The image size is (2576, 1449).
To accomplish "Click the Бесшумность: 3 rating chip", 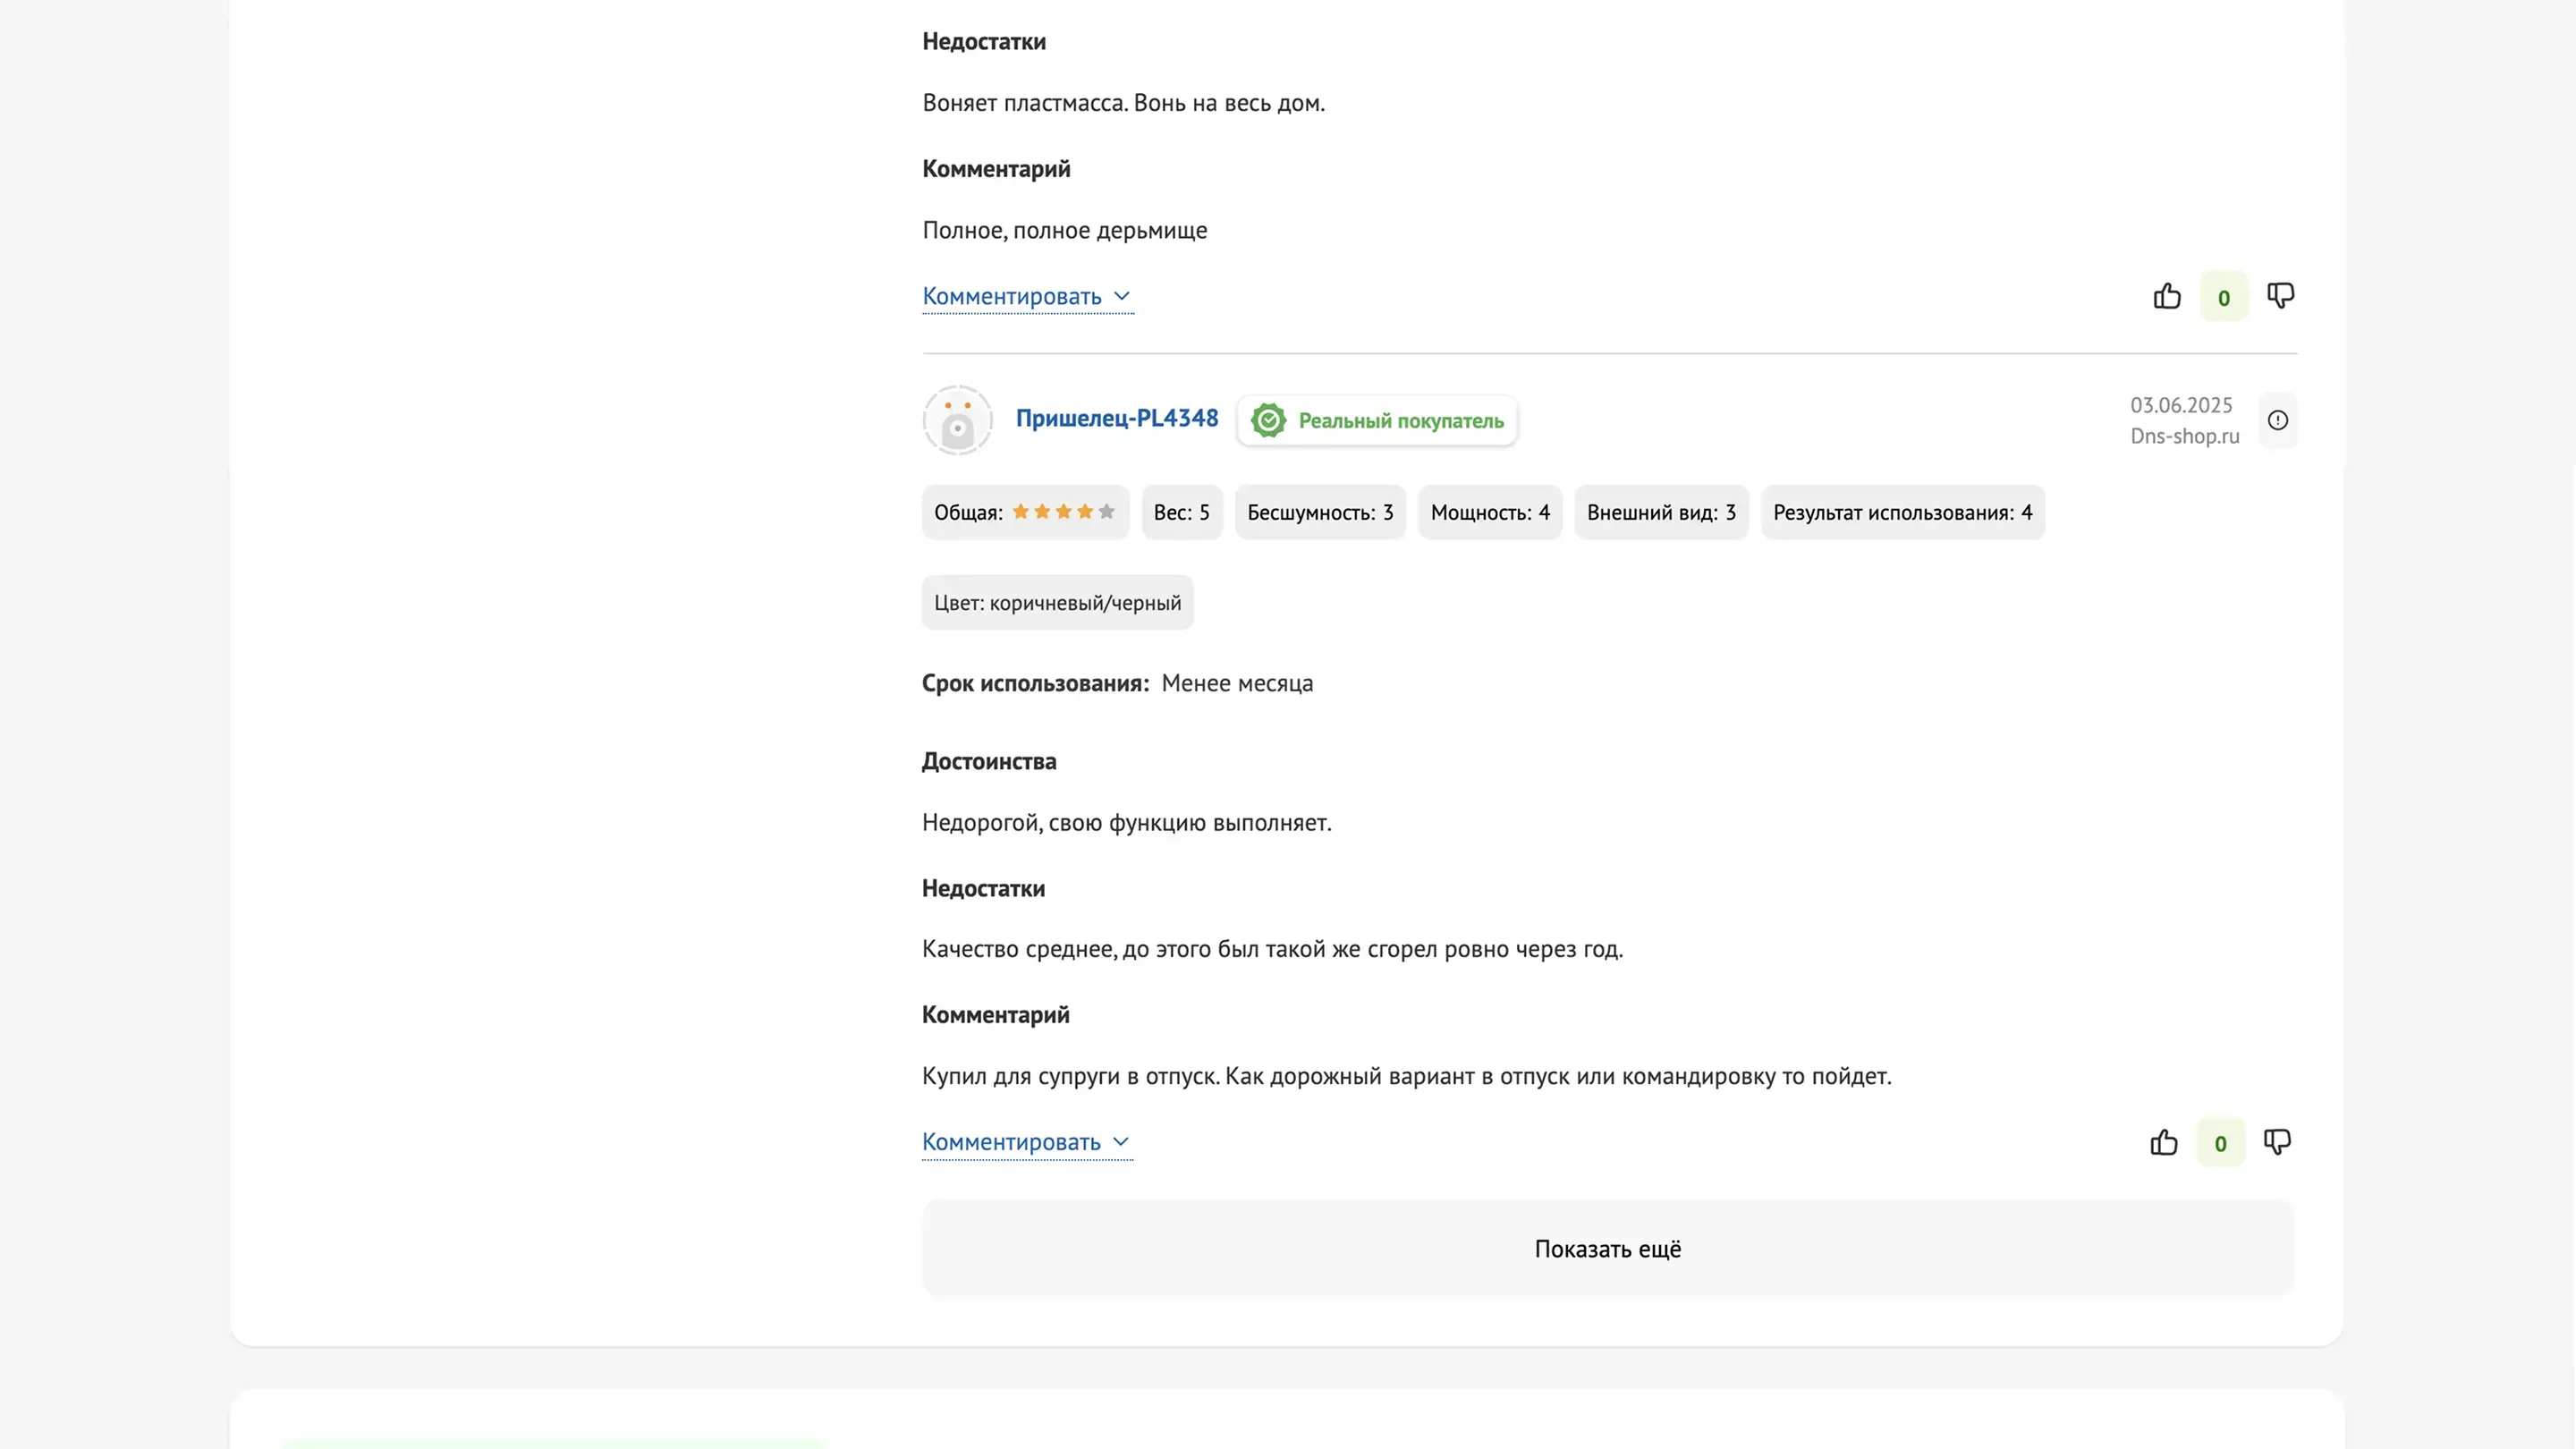I will coord(1319,512).
